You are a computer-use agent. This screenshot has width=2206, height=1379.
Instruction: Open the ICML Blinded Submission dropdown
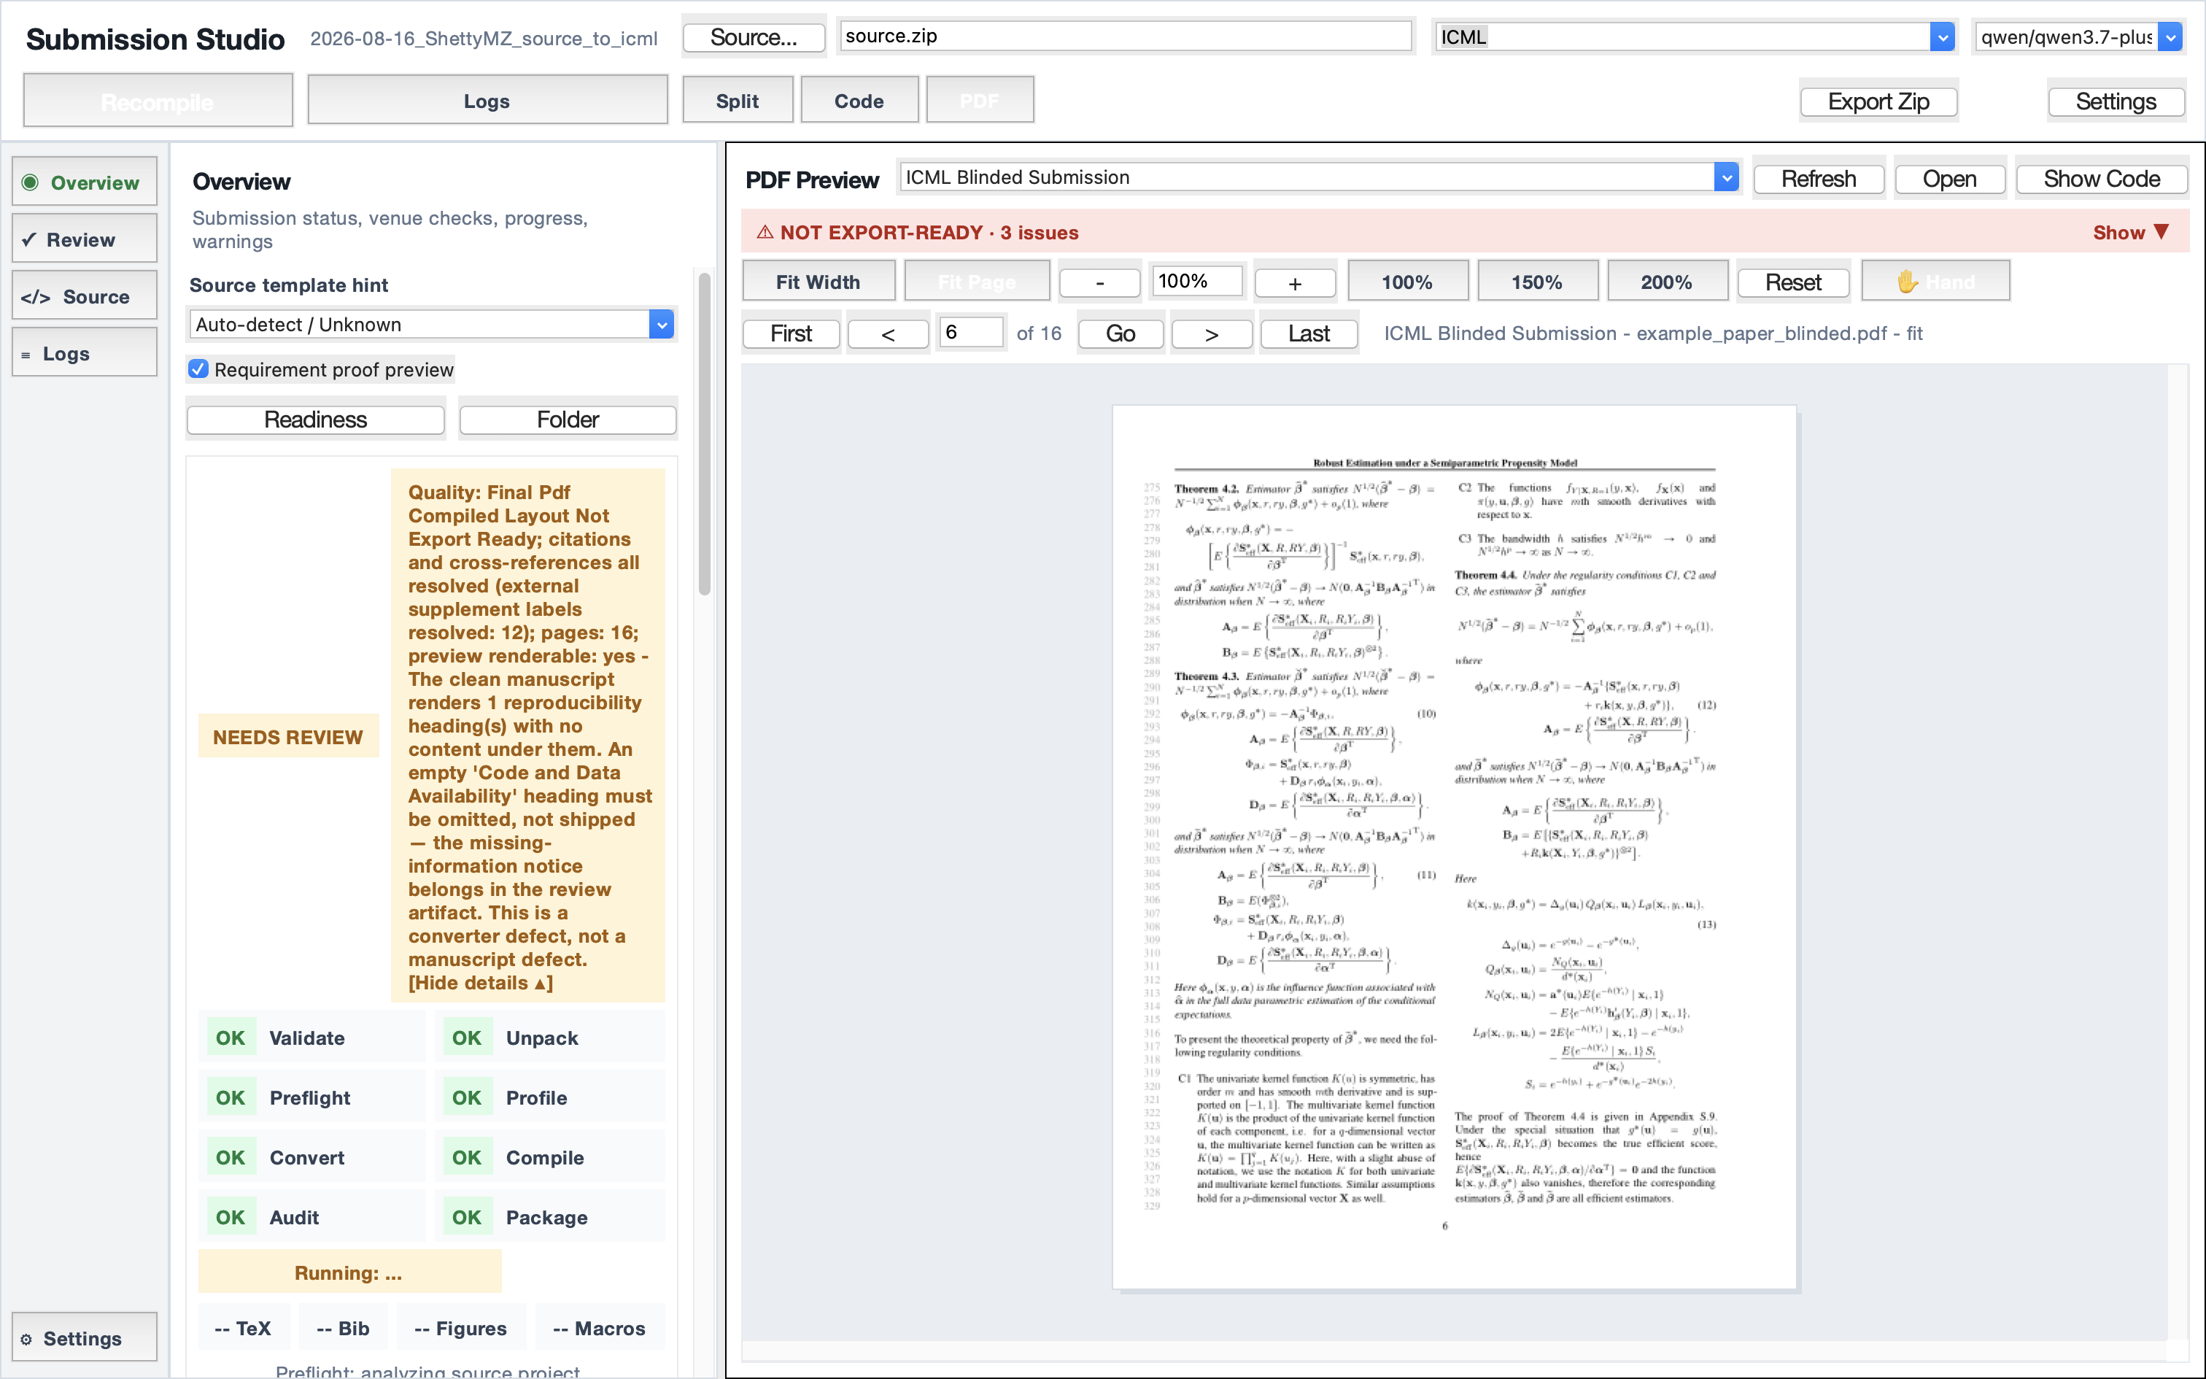click(x=1319, y=177)
